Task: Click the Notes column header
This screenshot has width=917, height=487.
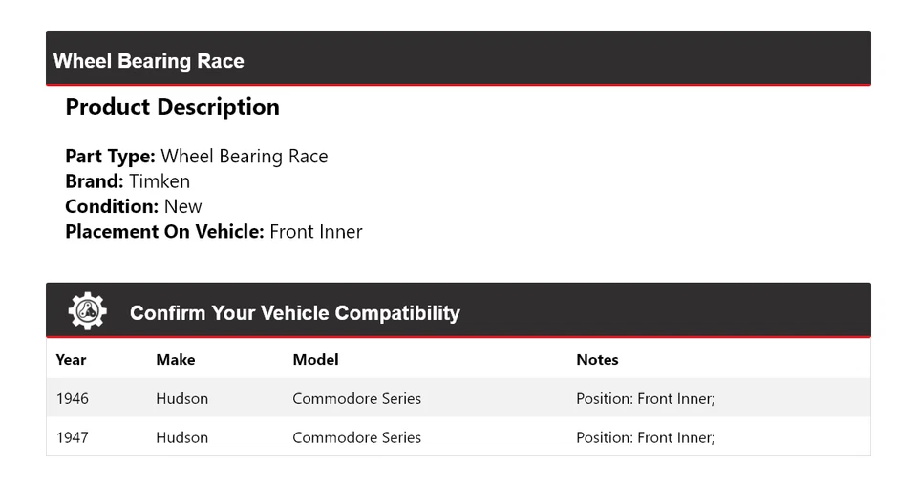Action: pos(597,360)
